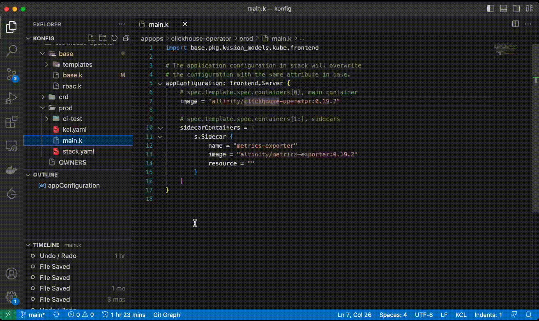
Task: Open the Search view in activity bar
Action: click(x=11, y=51)
